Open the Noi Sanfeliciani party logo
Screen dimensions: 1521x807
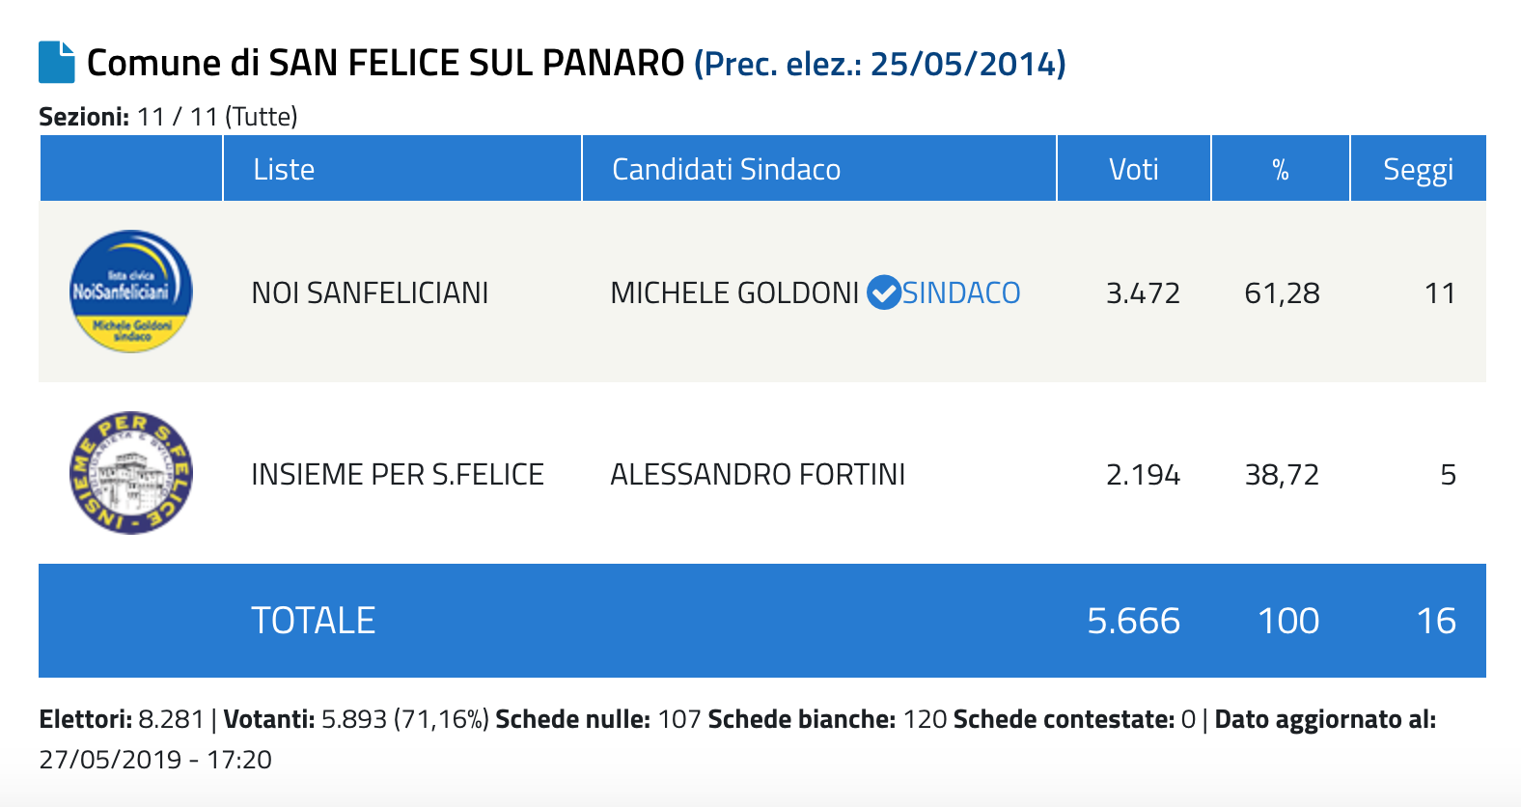(x=131, y=292)
